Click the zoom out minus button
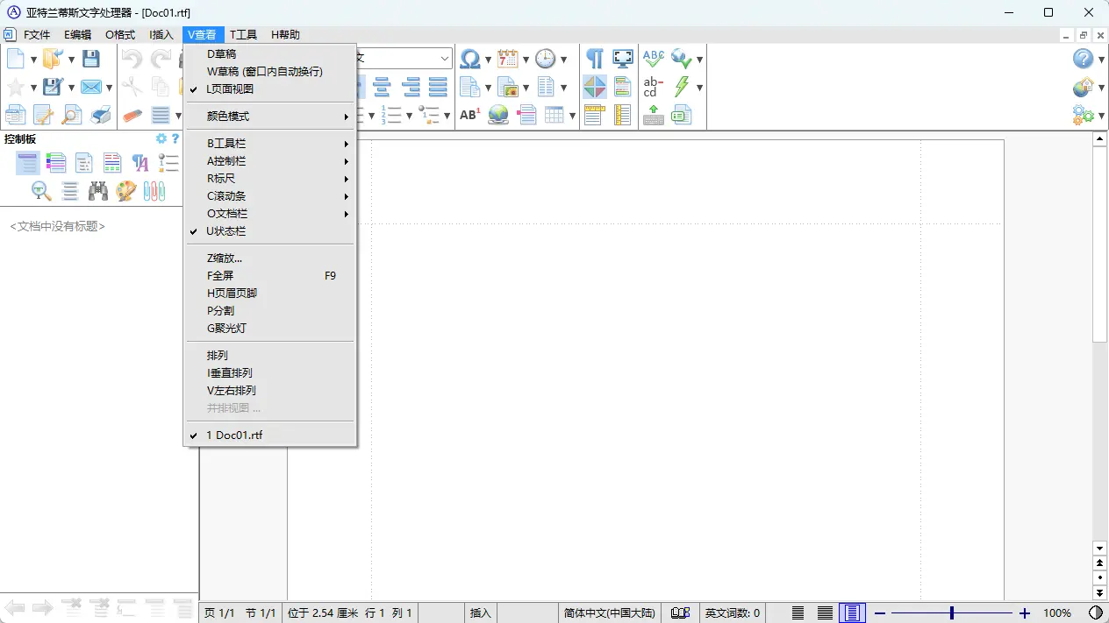1109x623 pixels. point(880,612)
